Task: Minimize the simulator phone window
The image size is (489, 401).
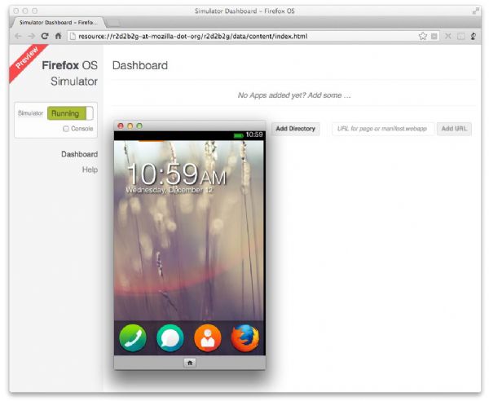Action: click(130, 126)
